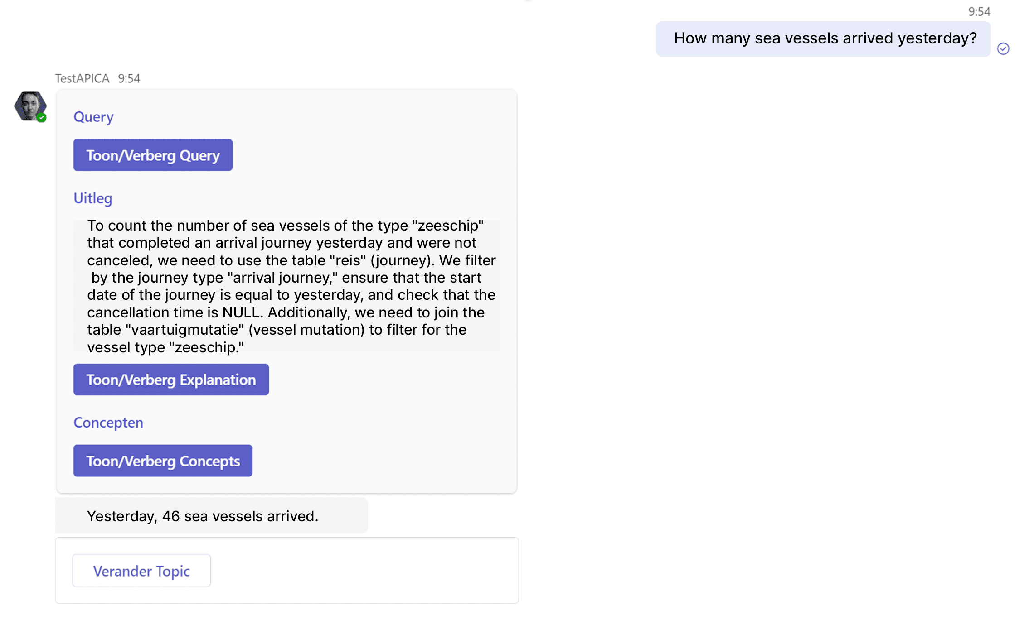Image resolution: width=1029 pixels, height=625 pixels.
Task: Toggle the Toon/Verberg Explanation button
Action: coord(171,380)
